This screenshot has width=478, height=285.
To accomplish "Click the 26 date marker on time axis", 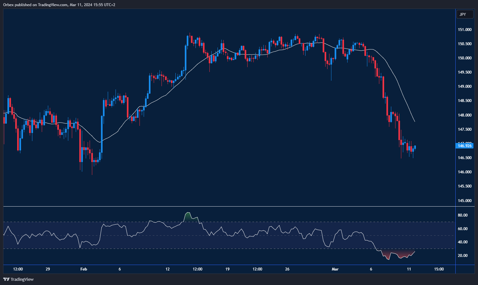I will click(287, 269).
